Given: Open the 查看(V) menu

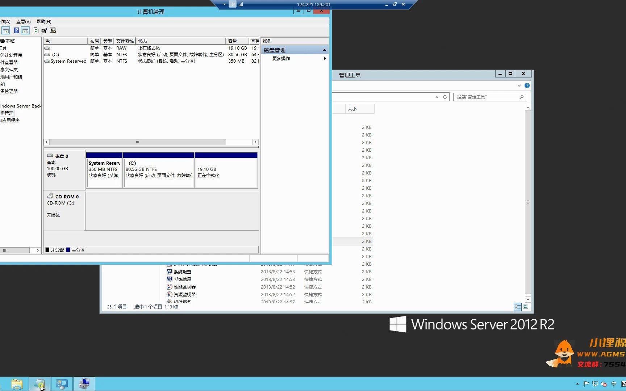Looking at the screenshot, I should pyautogui.click(x=23, y=22).
